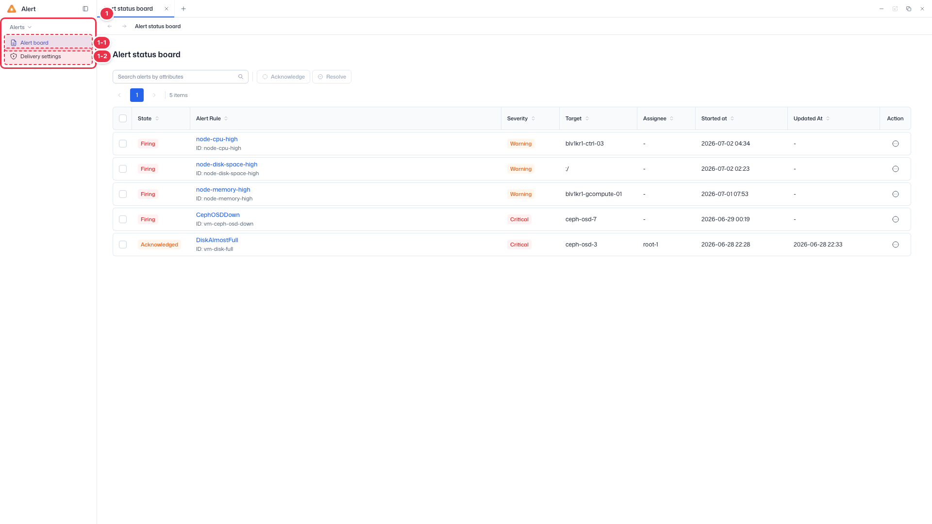Close the Alert status board tab
This screenshot has height=524, width=932.
pos(166,9)
